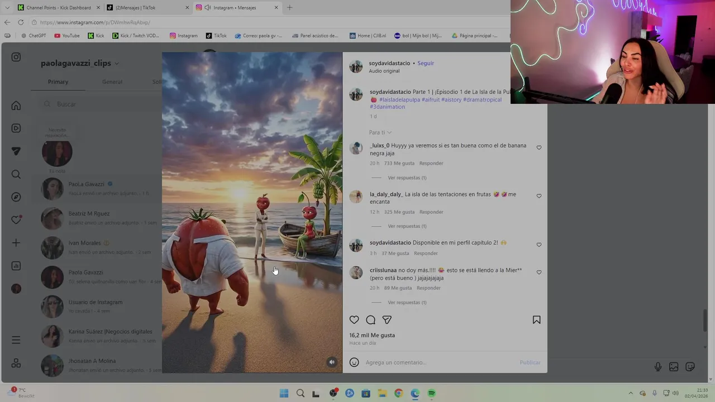Viewport: 715px width, 402px height.
Task: Click the browser address bar URL
Action: click(95, 22)
